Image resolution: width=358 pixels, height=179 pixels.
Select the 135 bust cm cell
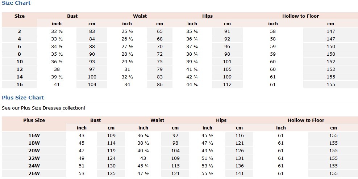[x=111, y=174]
